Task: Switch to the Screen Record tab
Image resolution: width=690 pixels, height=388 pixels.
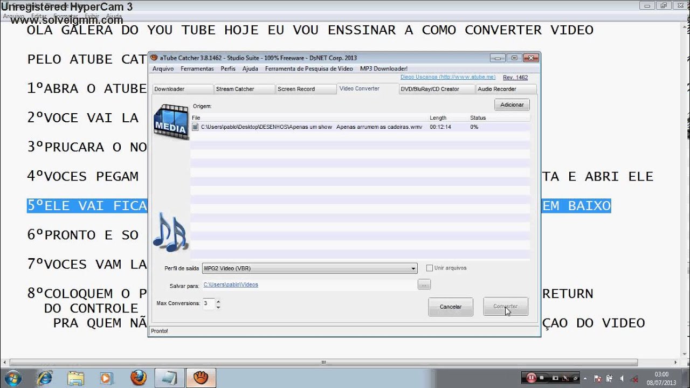Action: pos(306,89)
